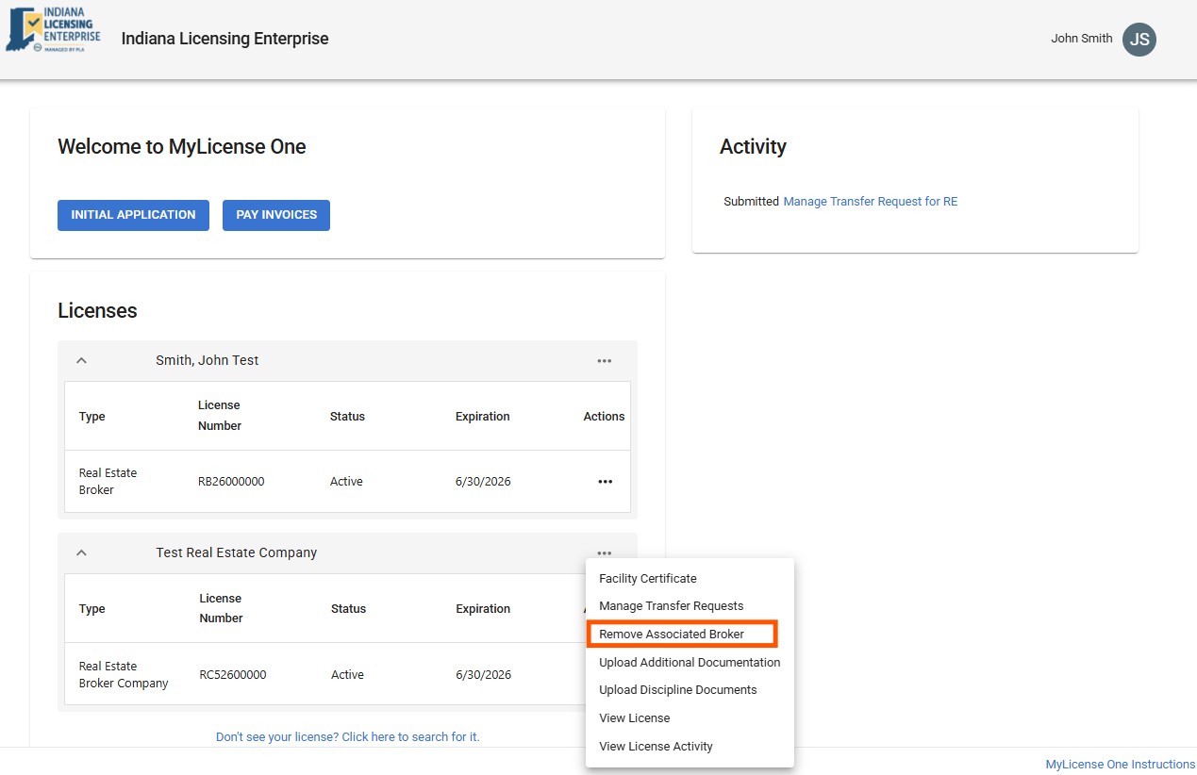This screenshot has width=1197, height=775.
Task: Click three-dot menu beside Test Real Estate Company
Action: [604, 553]
